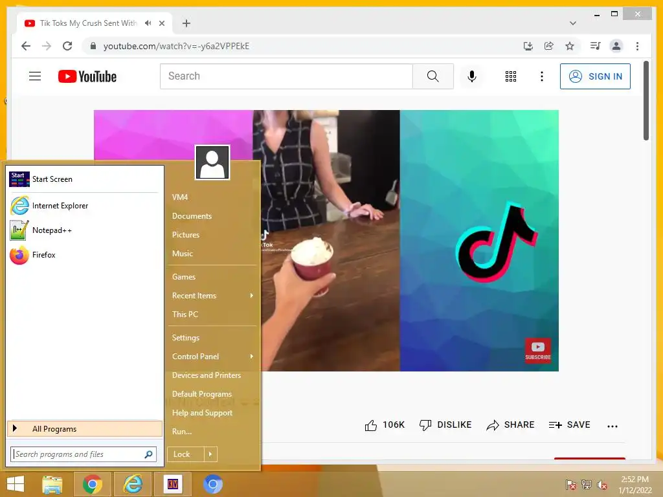Open the Chrome tab search chevron

coord(572,23)
